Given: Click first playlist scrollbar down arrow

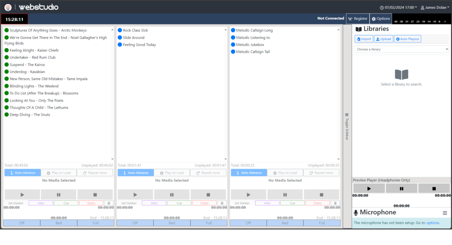Looking at the screenshot, I should point(113,159).
